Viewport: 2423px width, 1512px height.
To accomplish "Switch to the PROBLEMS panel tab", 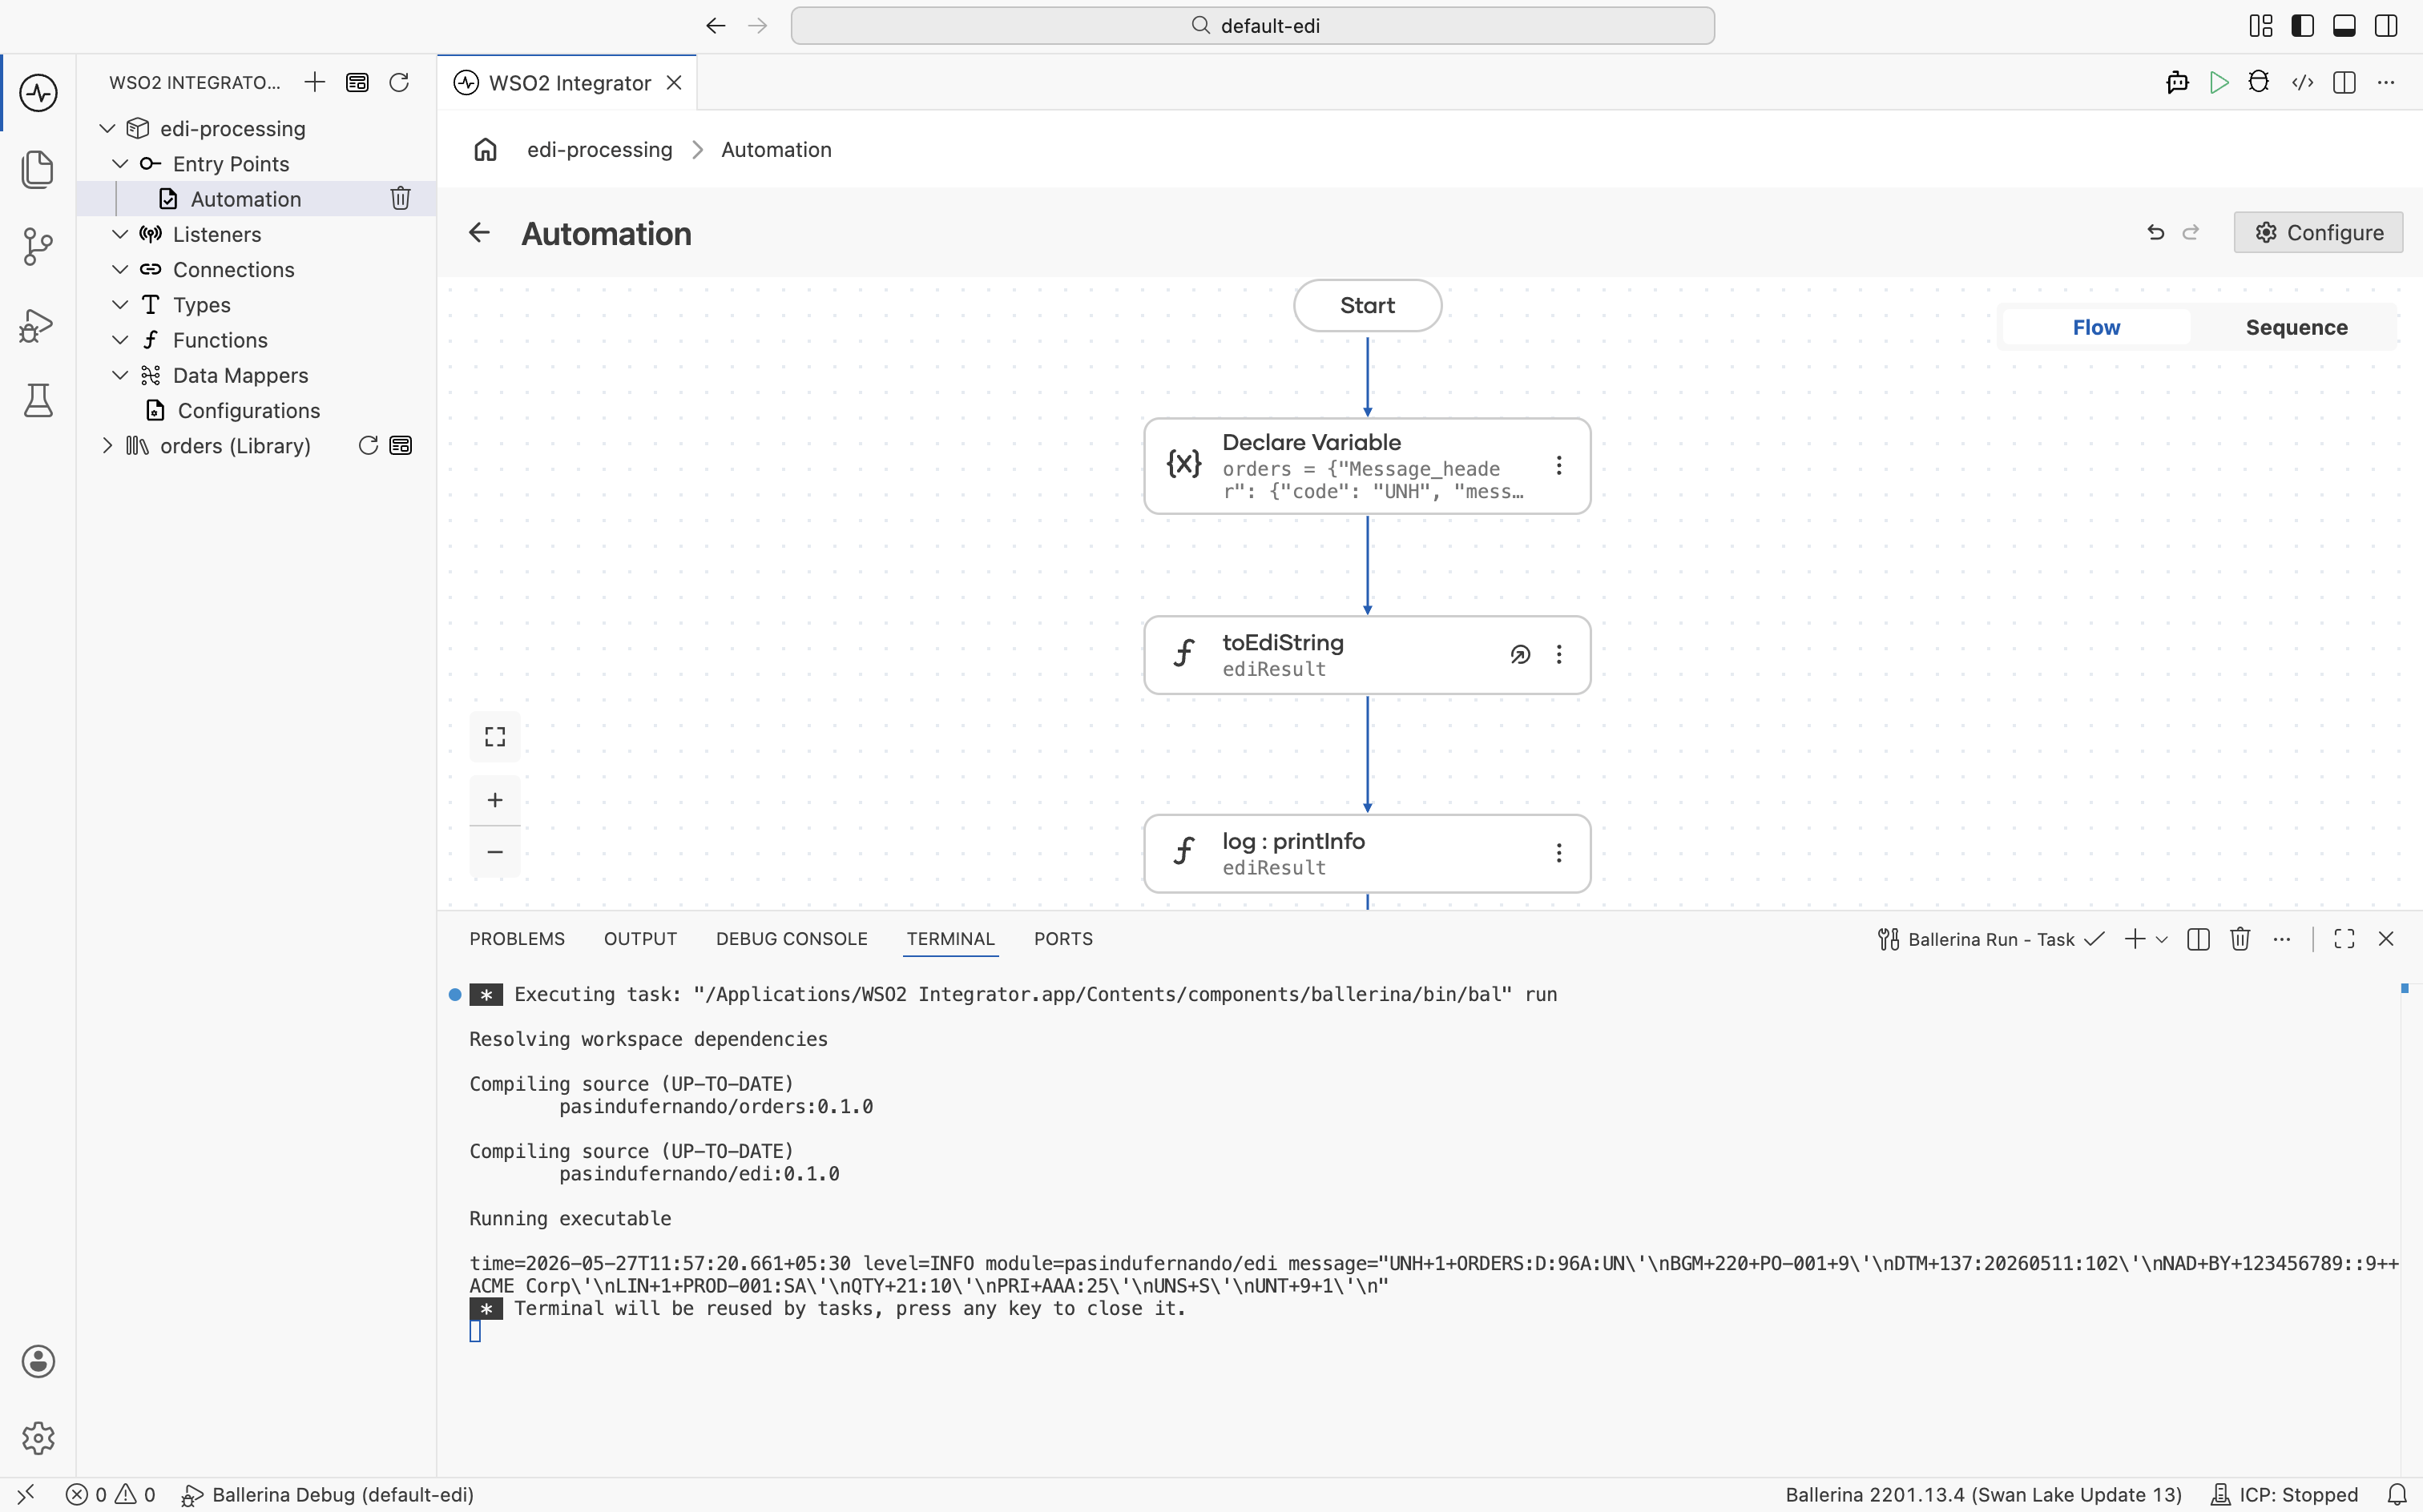I will click(x=518, y=939).
